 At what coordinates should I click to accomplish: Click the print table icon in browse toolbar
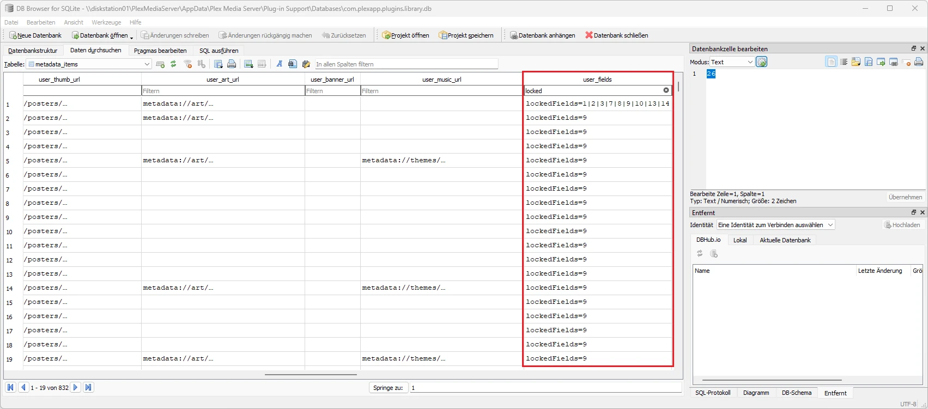click(232, 64)
